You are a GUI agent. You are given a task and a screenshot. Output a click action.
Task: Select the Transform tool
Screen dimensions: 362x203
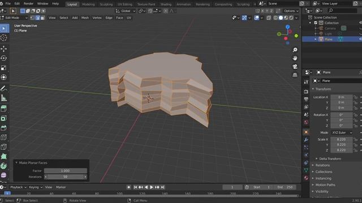click(x=4, y=77)
